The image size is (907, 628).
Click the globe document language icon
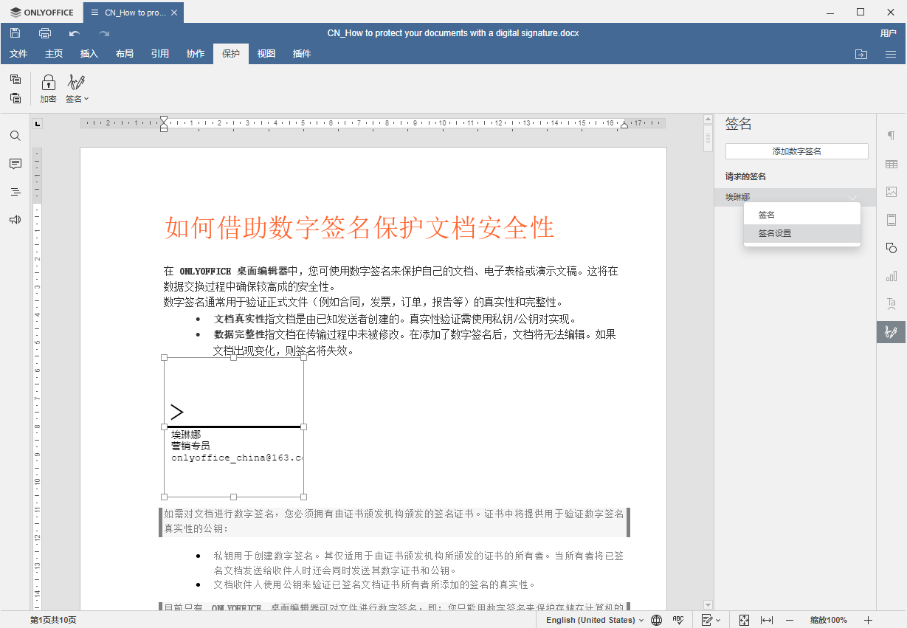656,620
